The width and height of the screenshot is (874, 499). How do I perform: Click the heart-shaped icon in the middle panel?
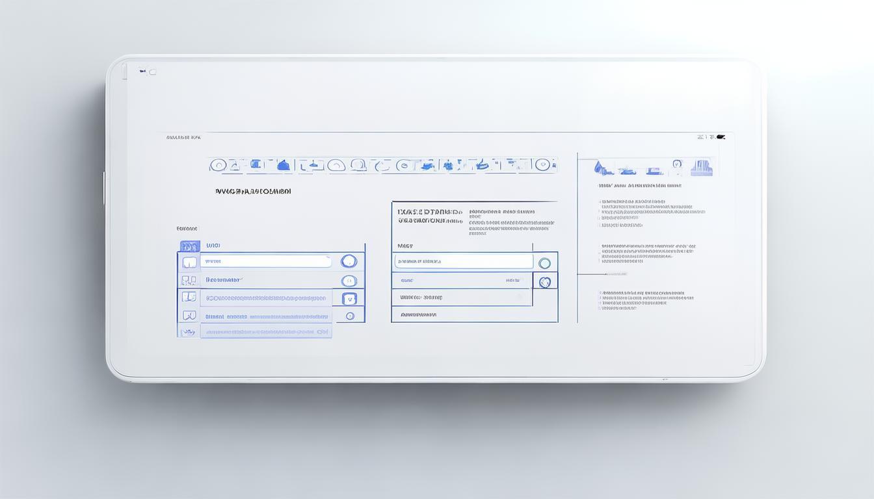point(545,281)
